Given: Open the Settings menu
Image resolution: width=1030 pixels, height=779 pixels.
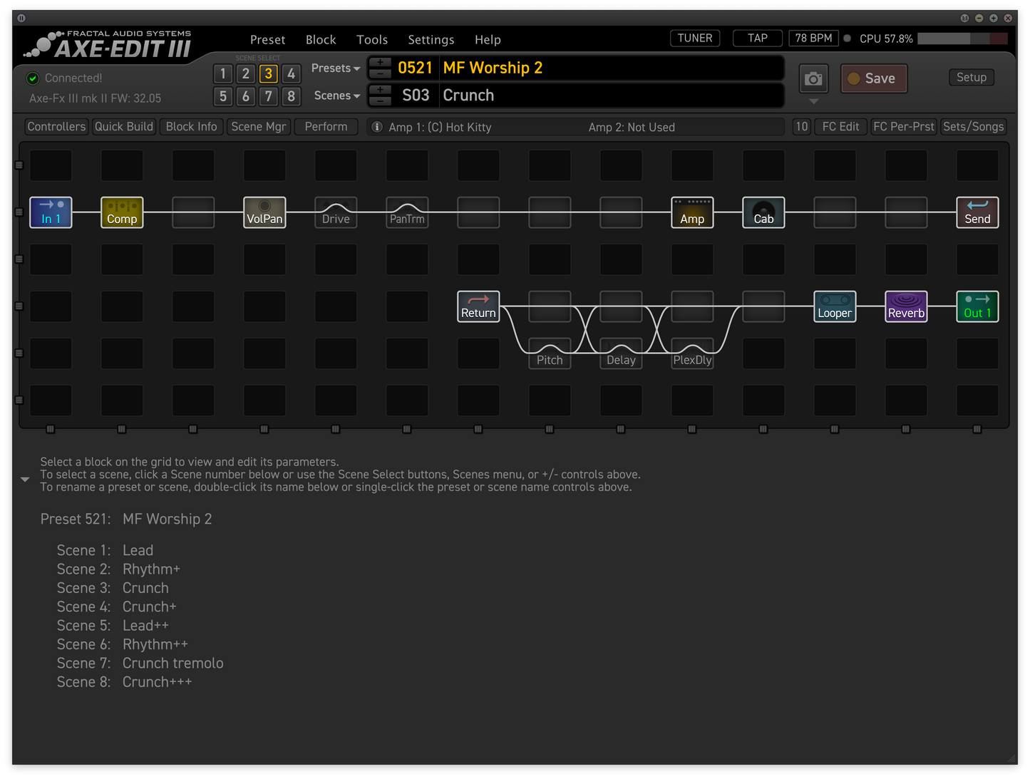Looking at the screenshot, I should 431,40.
